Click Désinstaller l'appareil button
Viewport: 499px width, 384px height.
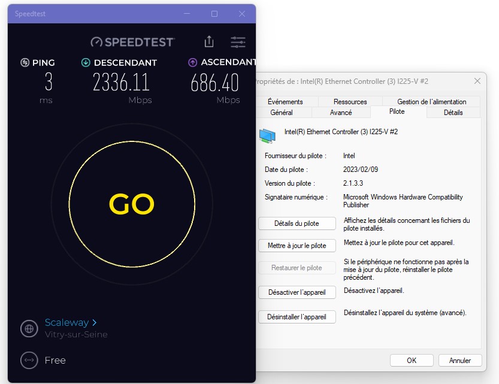[297, 317]
